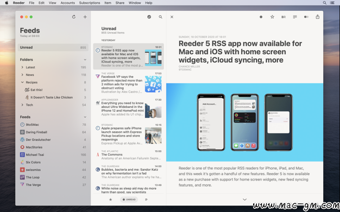Image resolution: width=340 pixels, height=212 pixels.
Task: Show starred items filter at list bottom
Action: click(111, 200)
